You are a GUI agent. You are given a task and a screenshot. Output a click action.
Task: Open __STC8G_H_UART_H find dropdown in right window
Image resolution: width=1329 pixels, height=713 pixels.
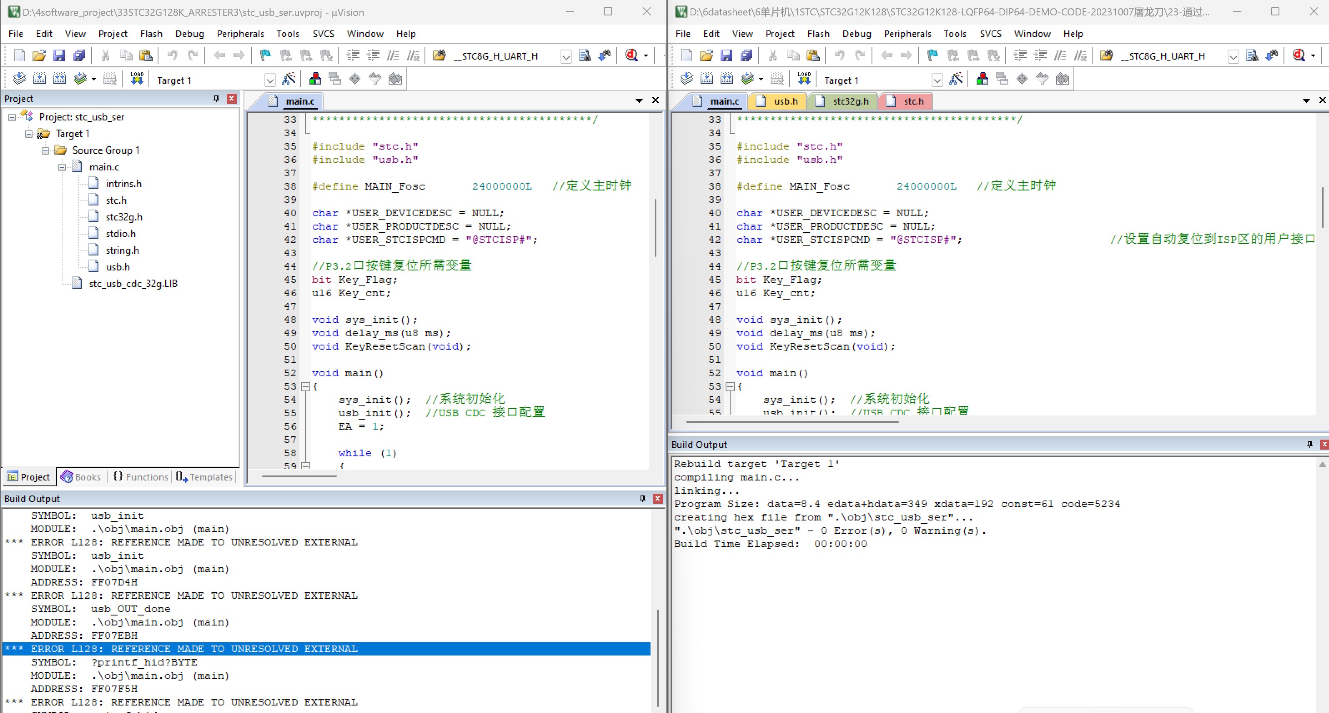coord(1233,57)
